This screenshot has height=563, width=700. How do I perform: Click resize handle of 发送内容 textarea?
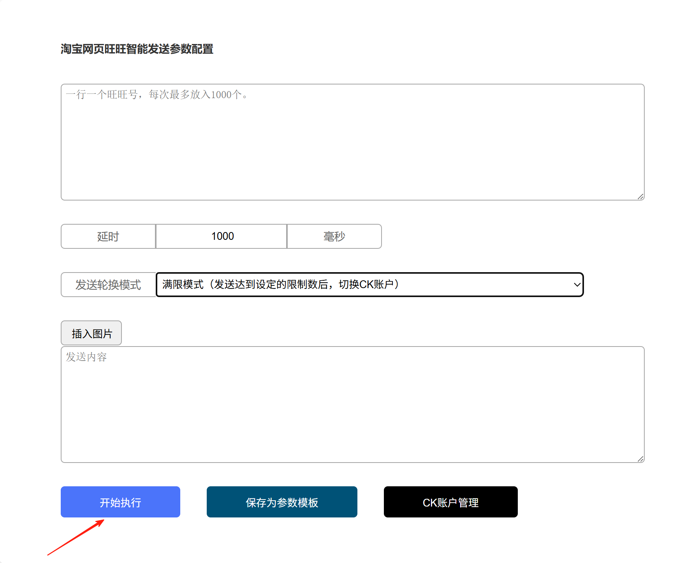click(x=640, y=459)
